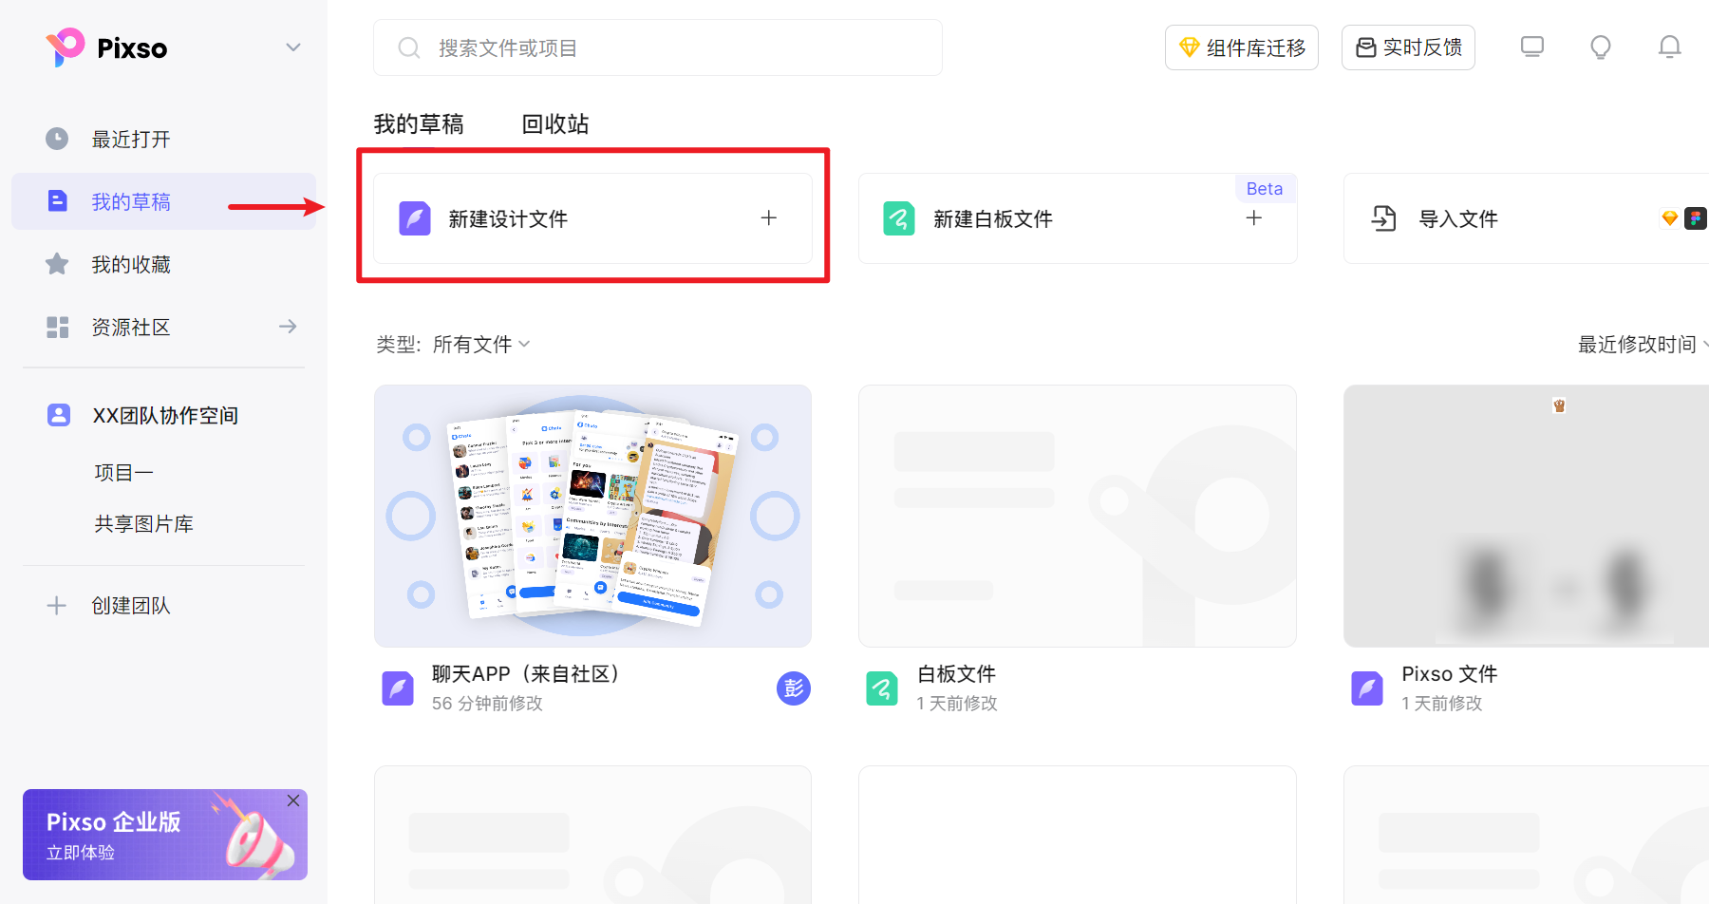Click the 导入文件 import icon
The height and width of the screenshot is (904, 1709).
coord(1384,218)
